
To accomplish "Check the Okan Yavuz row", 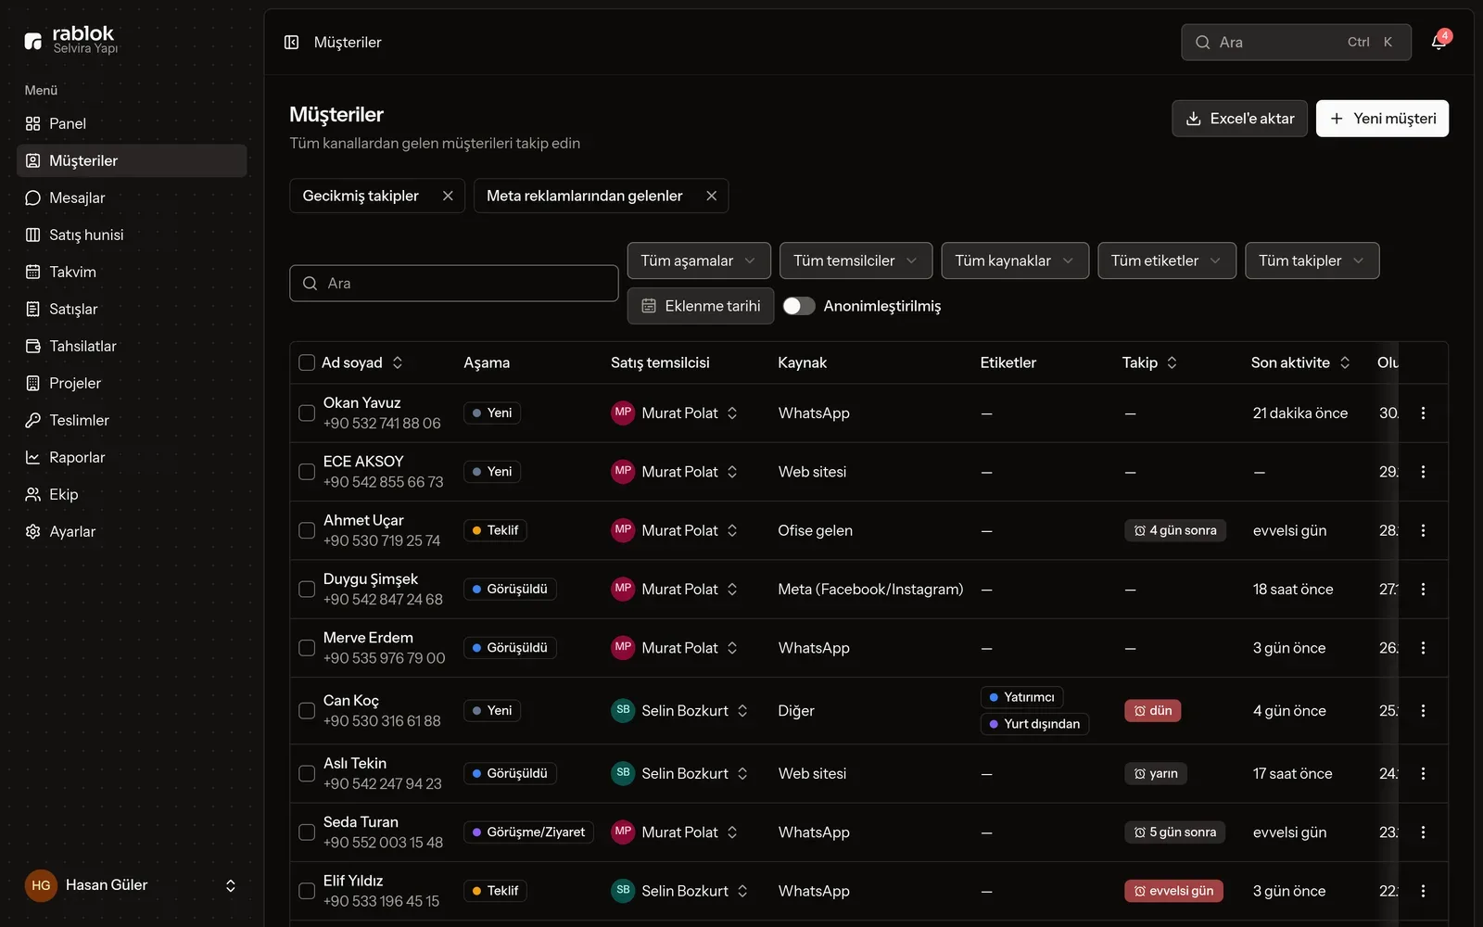I will click(307, 413).
